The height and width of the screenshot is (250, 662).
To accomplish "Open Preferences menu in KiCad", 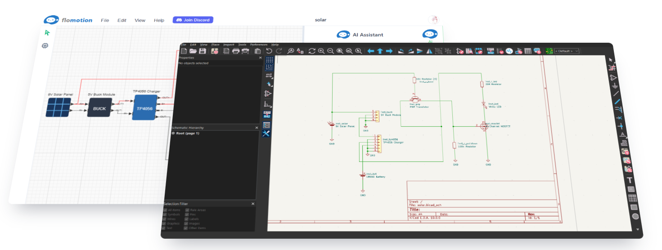I will click(259, 45).
